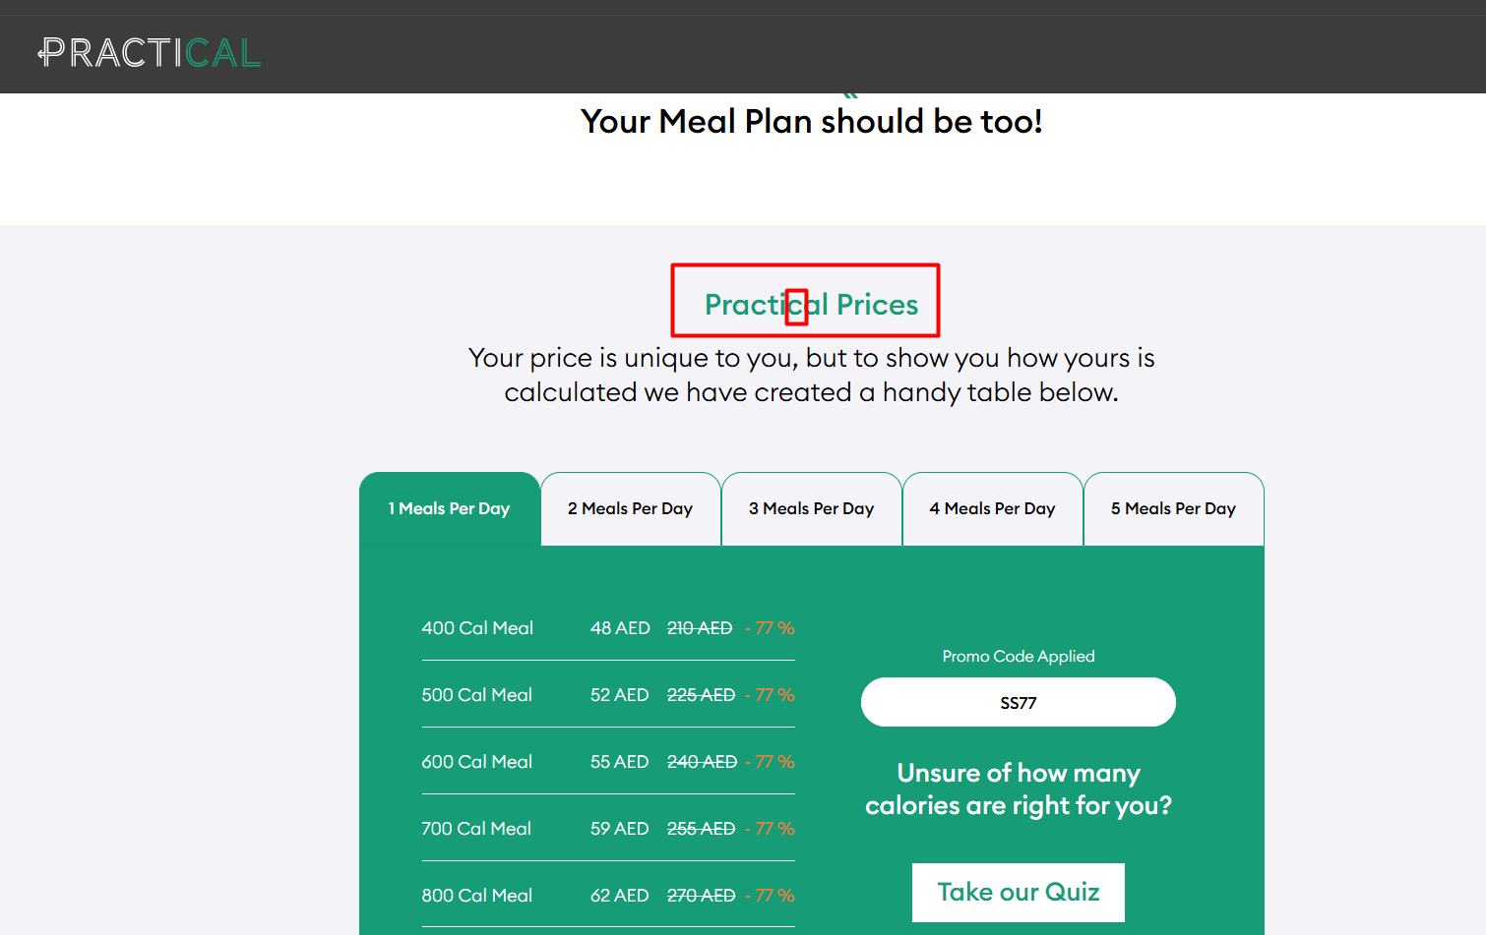Click the Promo Code Applied label
This screenshot has height=935, width=1486.
coord(1019,657)
